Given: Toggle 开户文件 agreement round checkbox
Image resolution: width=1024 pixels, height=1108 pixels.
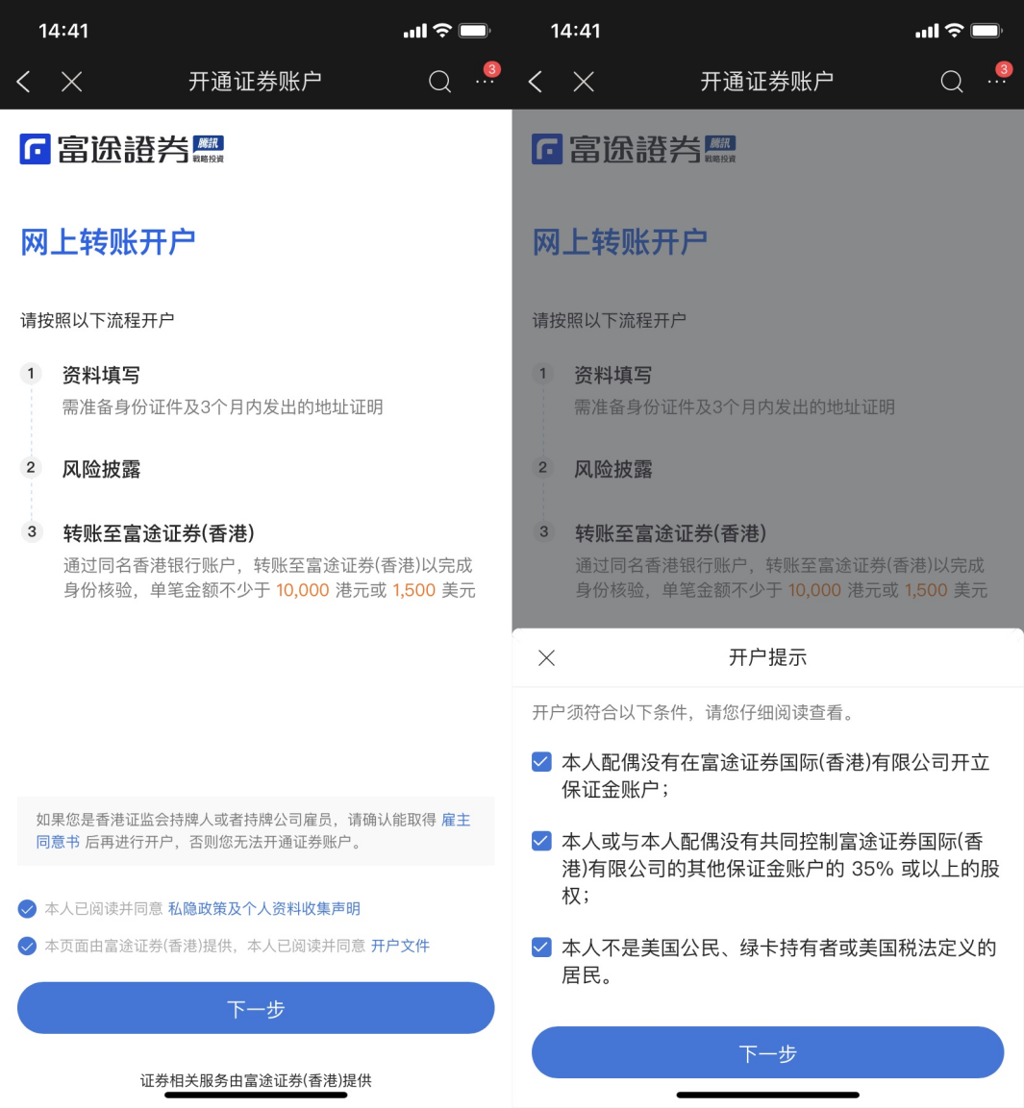Looking at the screenshot, I should pyautogui.click(x=28, y=947).
